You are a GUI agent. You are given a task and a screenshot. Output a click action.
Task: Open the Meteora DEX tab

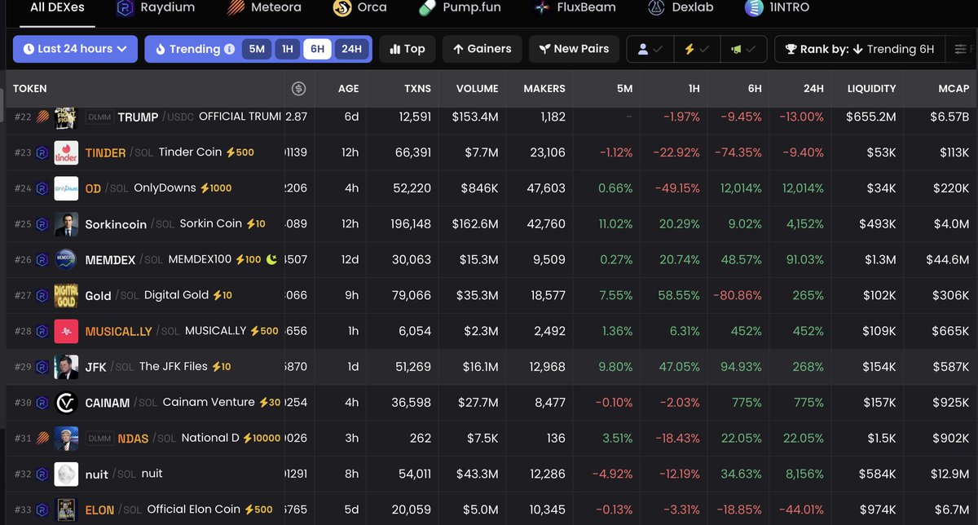pos(264,7)
